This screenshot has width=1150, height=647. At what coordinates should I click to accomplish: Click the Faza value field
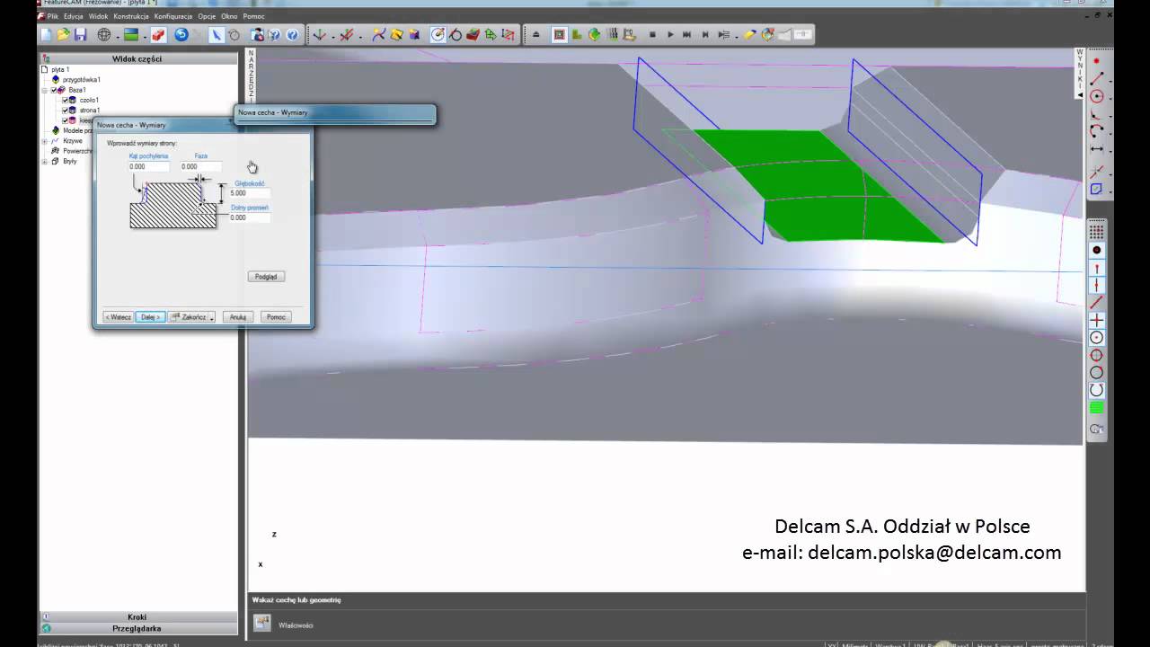200,166
